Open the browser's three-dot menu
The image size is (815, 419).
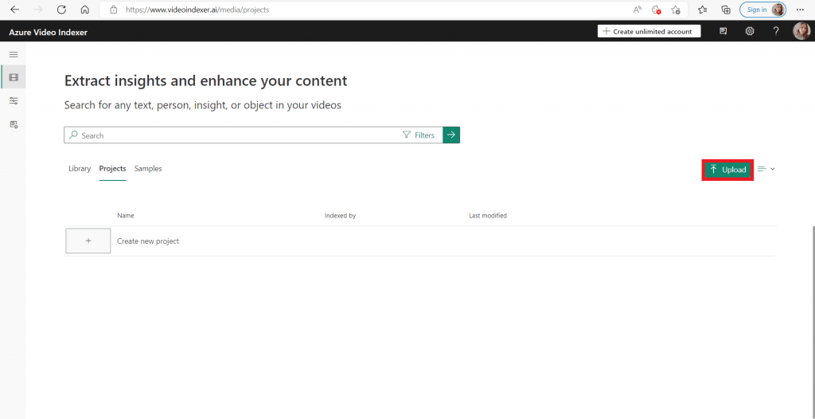tap(800, 10)
